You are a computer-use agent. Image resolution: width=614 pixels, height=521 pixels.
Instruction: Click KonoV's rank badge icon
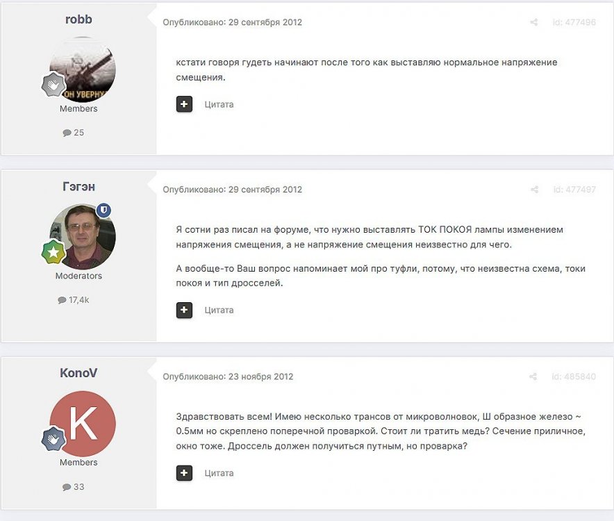pyautogui.click(x=53, y=439)
